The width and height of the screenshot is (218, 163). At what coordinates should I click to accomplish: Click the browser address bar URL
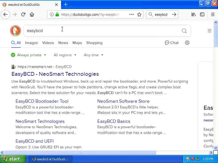[x=90, y=14]
